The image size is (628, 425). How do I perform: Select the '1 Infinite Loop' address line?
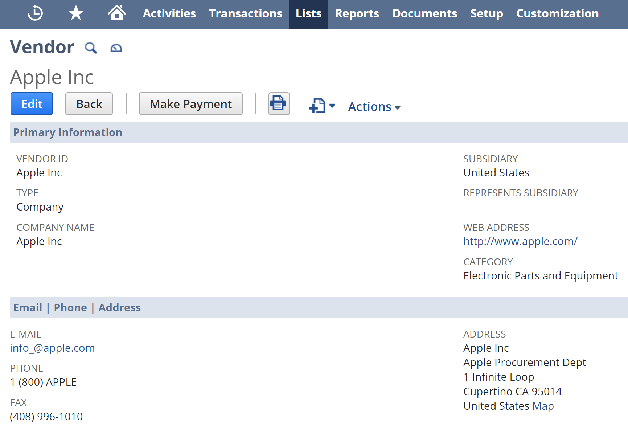499,377
